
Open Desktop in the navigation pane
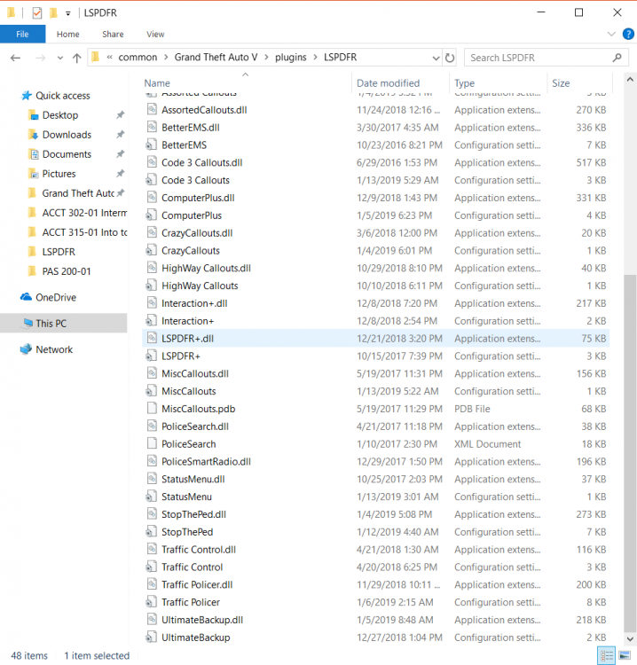(x=60, y=115)
